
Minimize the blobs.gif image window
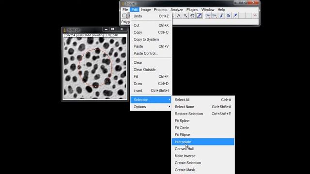click(x=106, y=29)
